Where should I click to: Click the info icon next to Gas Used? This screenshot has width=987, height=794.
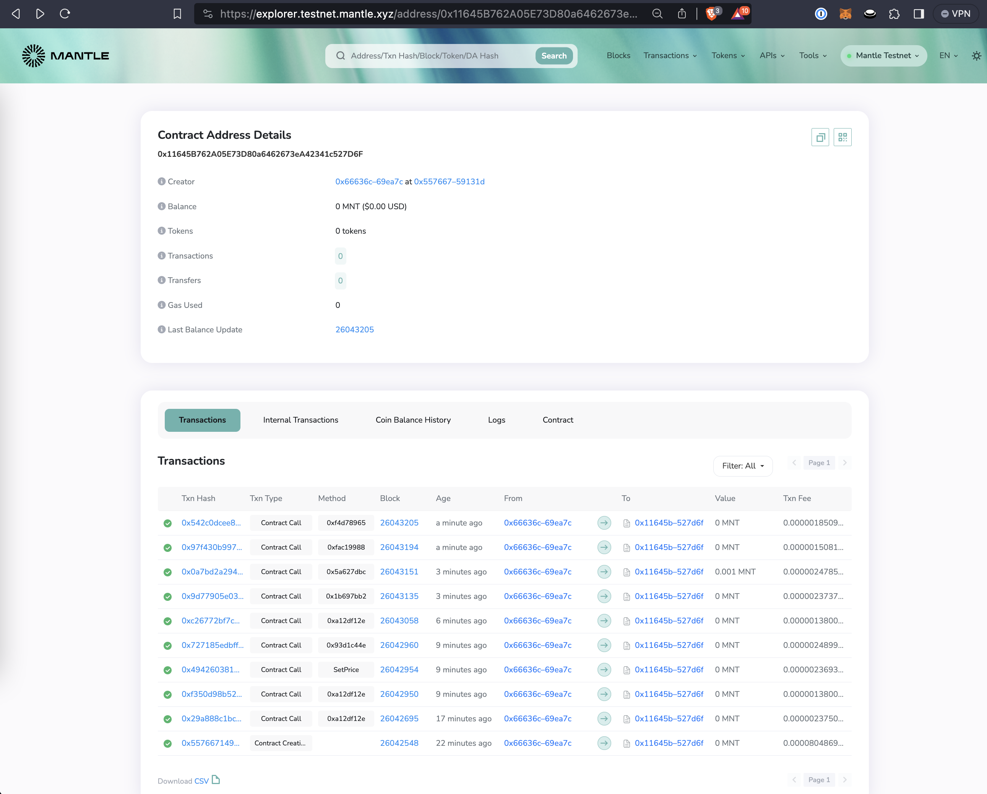click(162, 305)
